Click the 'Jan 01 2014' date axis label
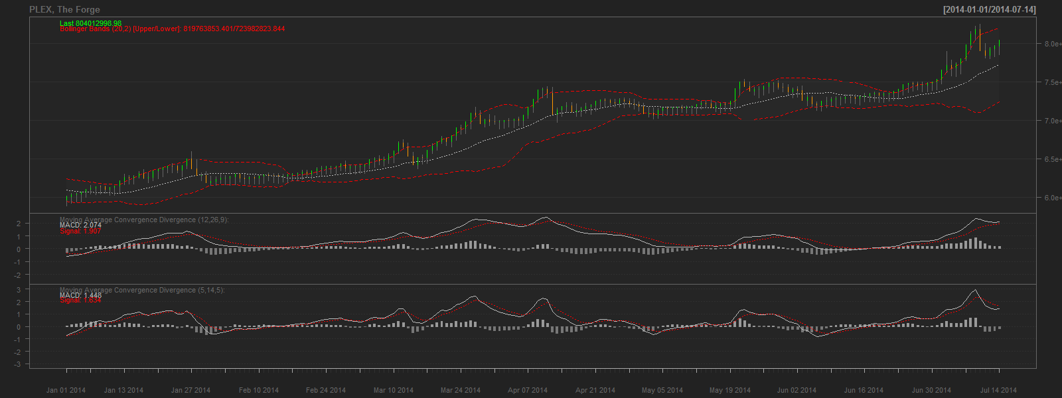 tap(66, 390)
